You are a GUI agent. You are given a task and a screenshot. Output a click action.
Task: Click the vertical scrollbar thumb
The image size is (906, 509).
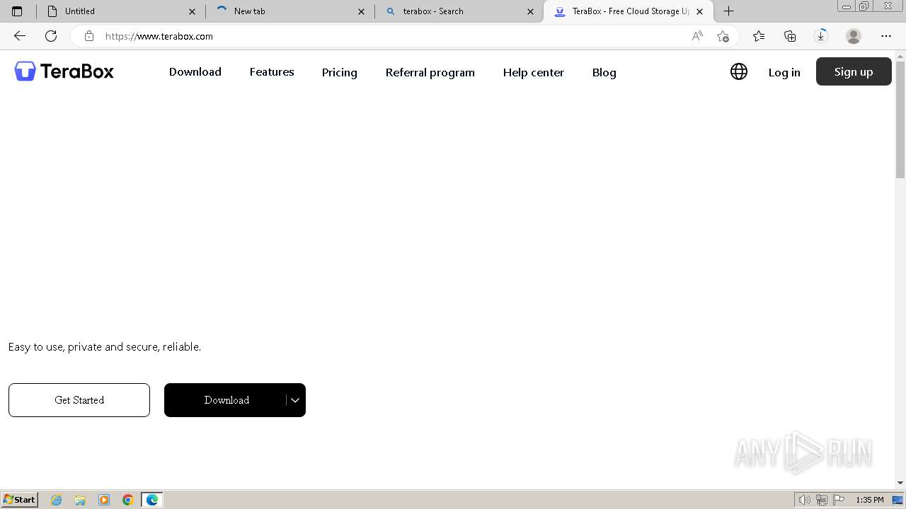click(900, 120)
